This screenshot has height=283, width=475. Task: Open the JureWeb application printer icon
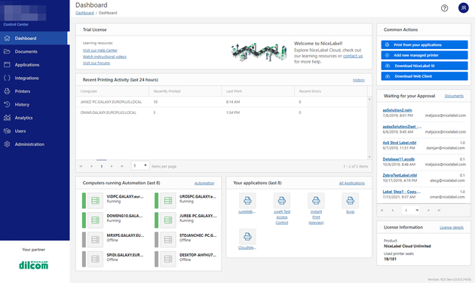[247, 201]
